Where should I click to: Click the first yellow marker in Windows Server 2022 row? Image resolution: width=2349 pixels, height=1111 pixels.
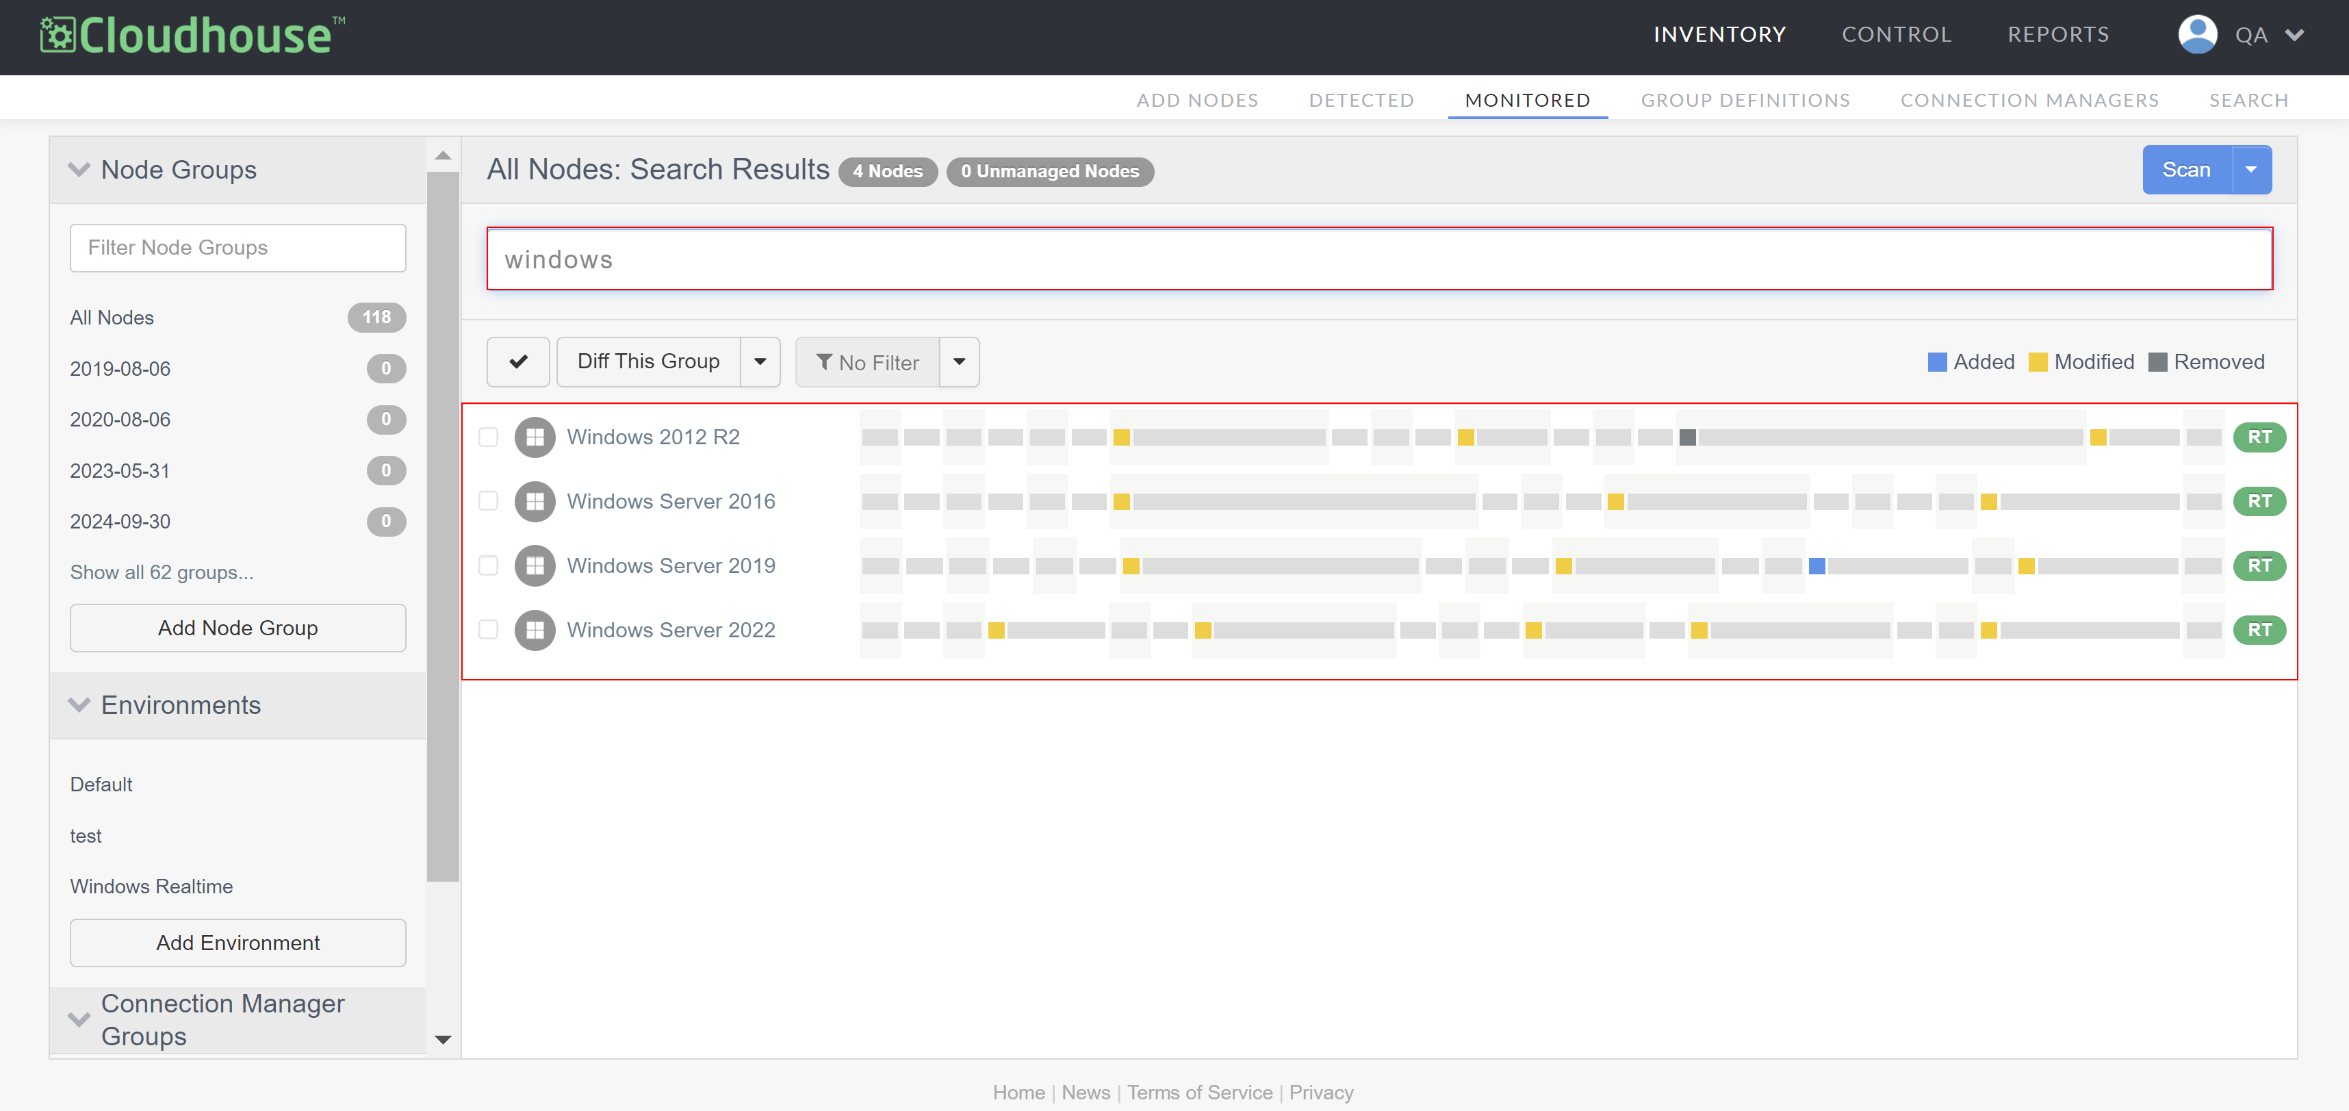click(x=997, y=630)
